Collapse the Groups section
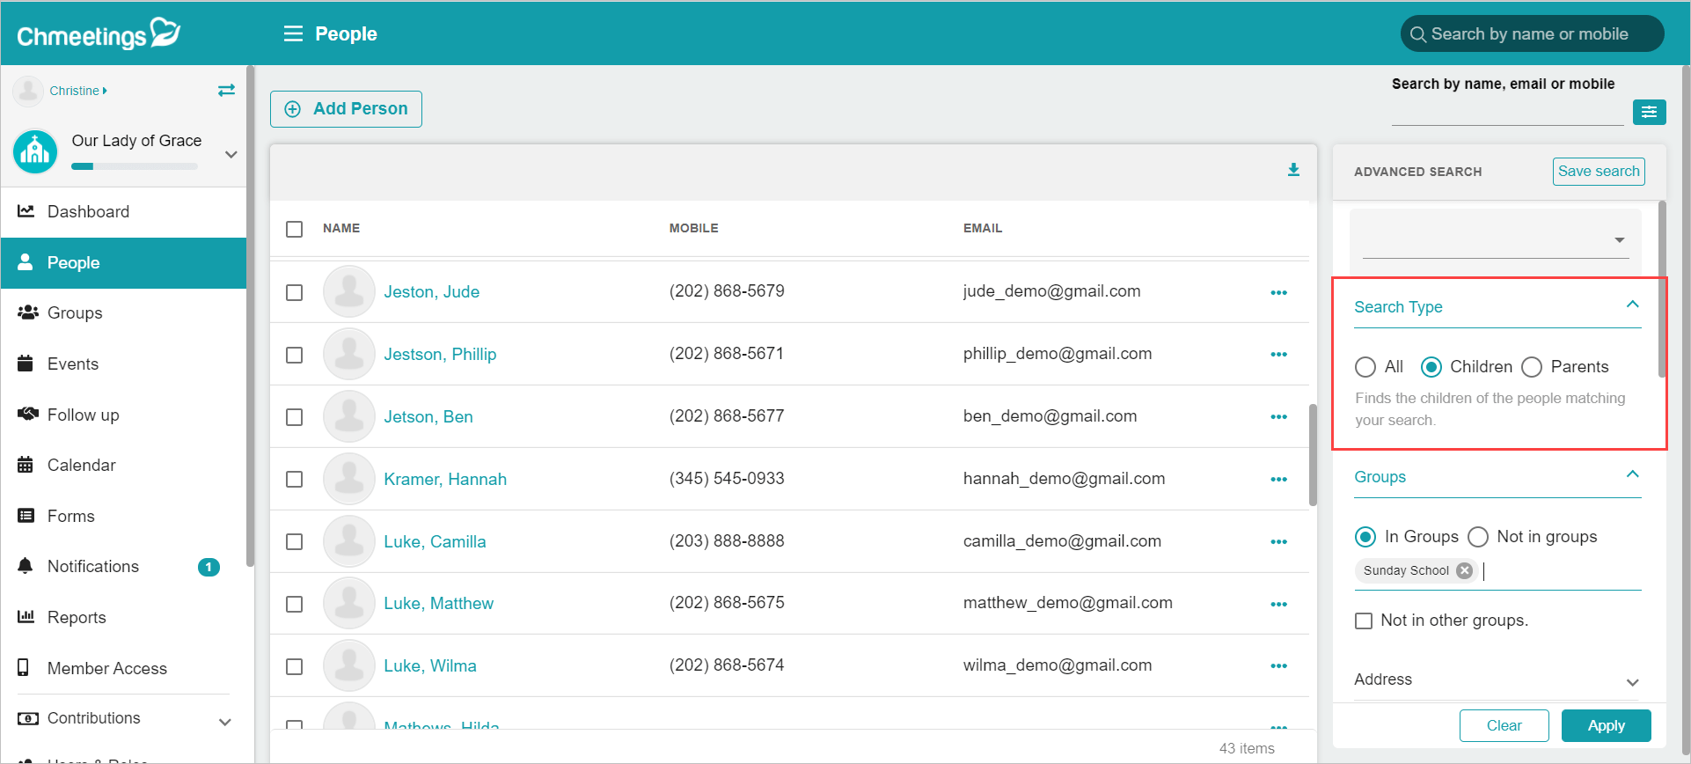Screen dimensions: 1691x764 pyautogui.click(x=1633, y=474)
